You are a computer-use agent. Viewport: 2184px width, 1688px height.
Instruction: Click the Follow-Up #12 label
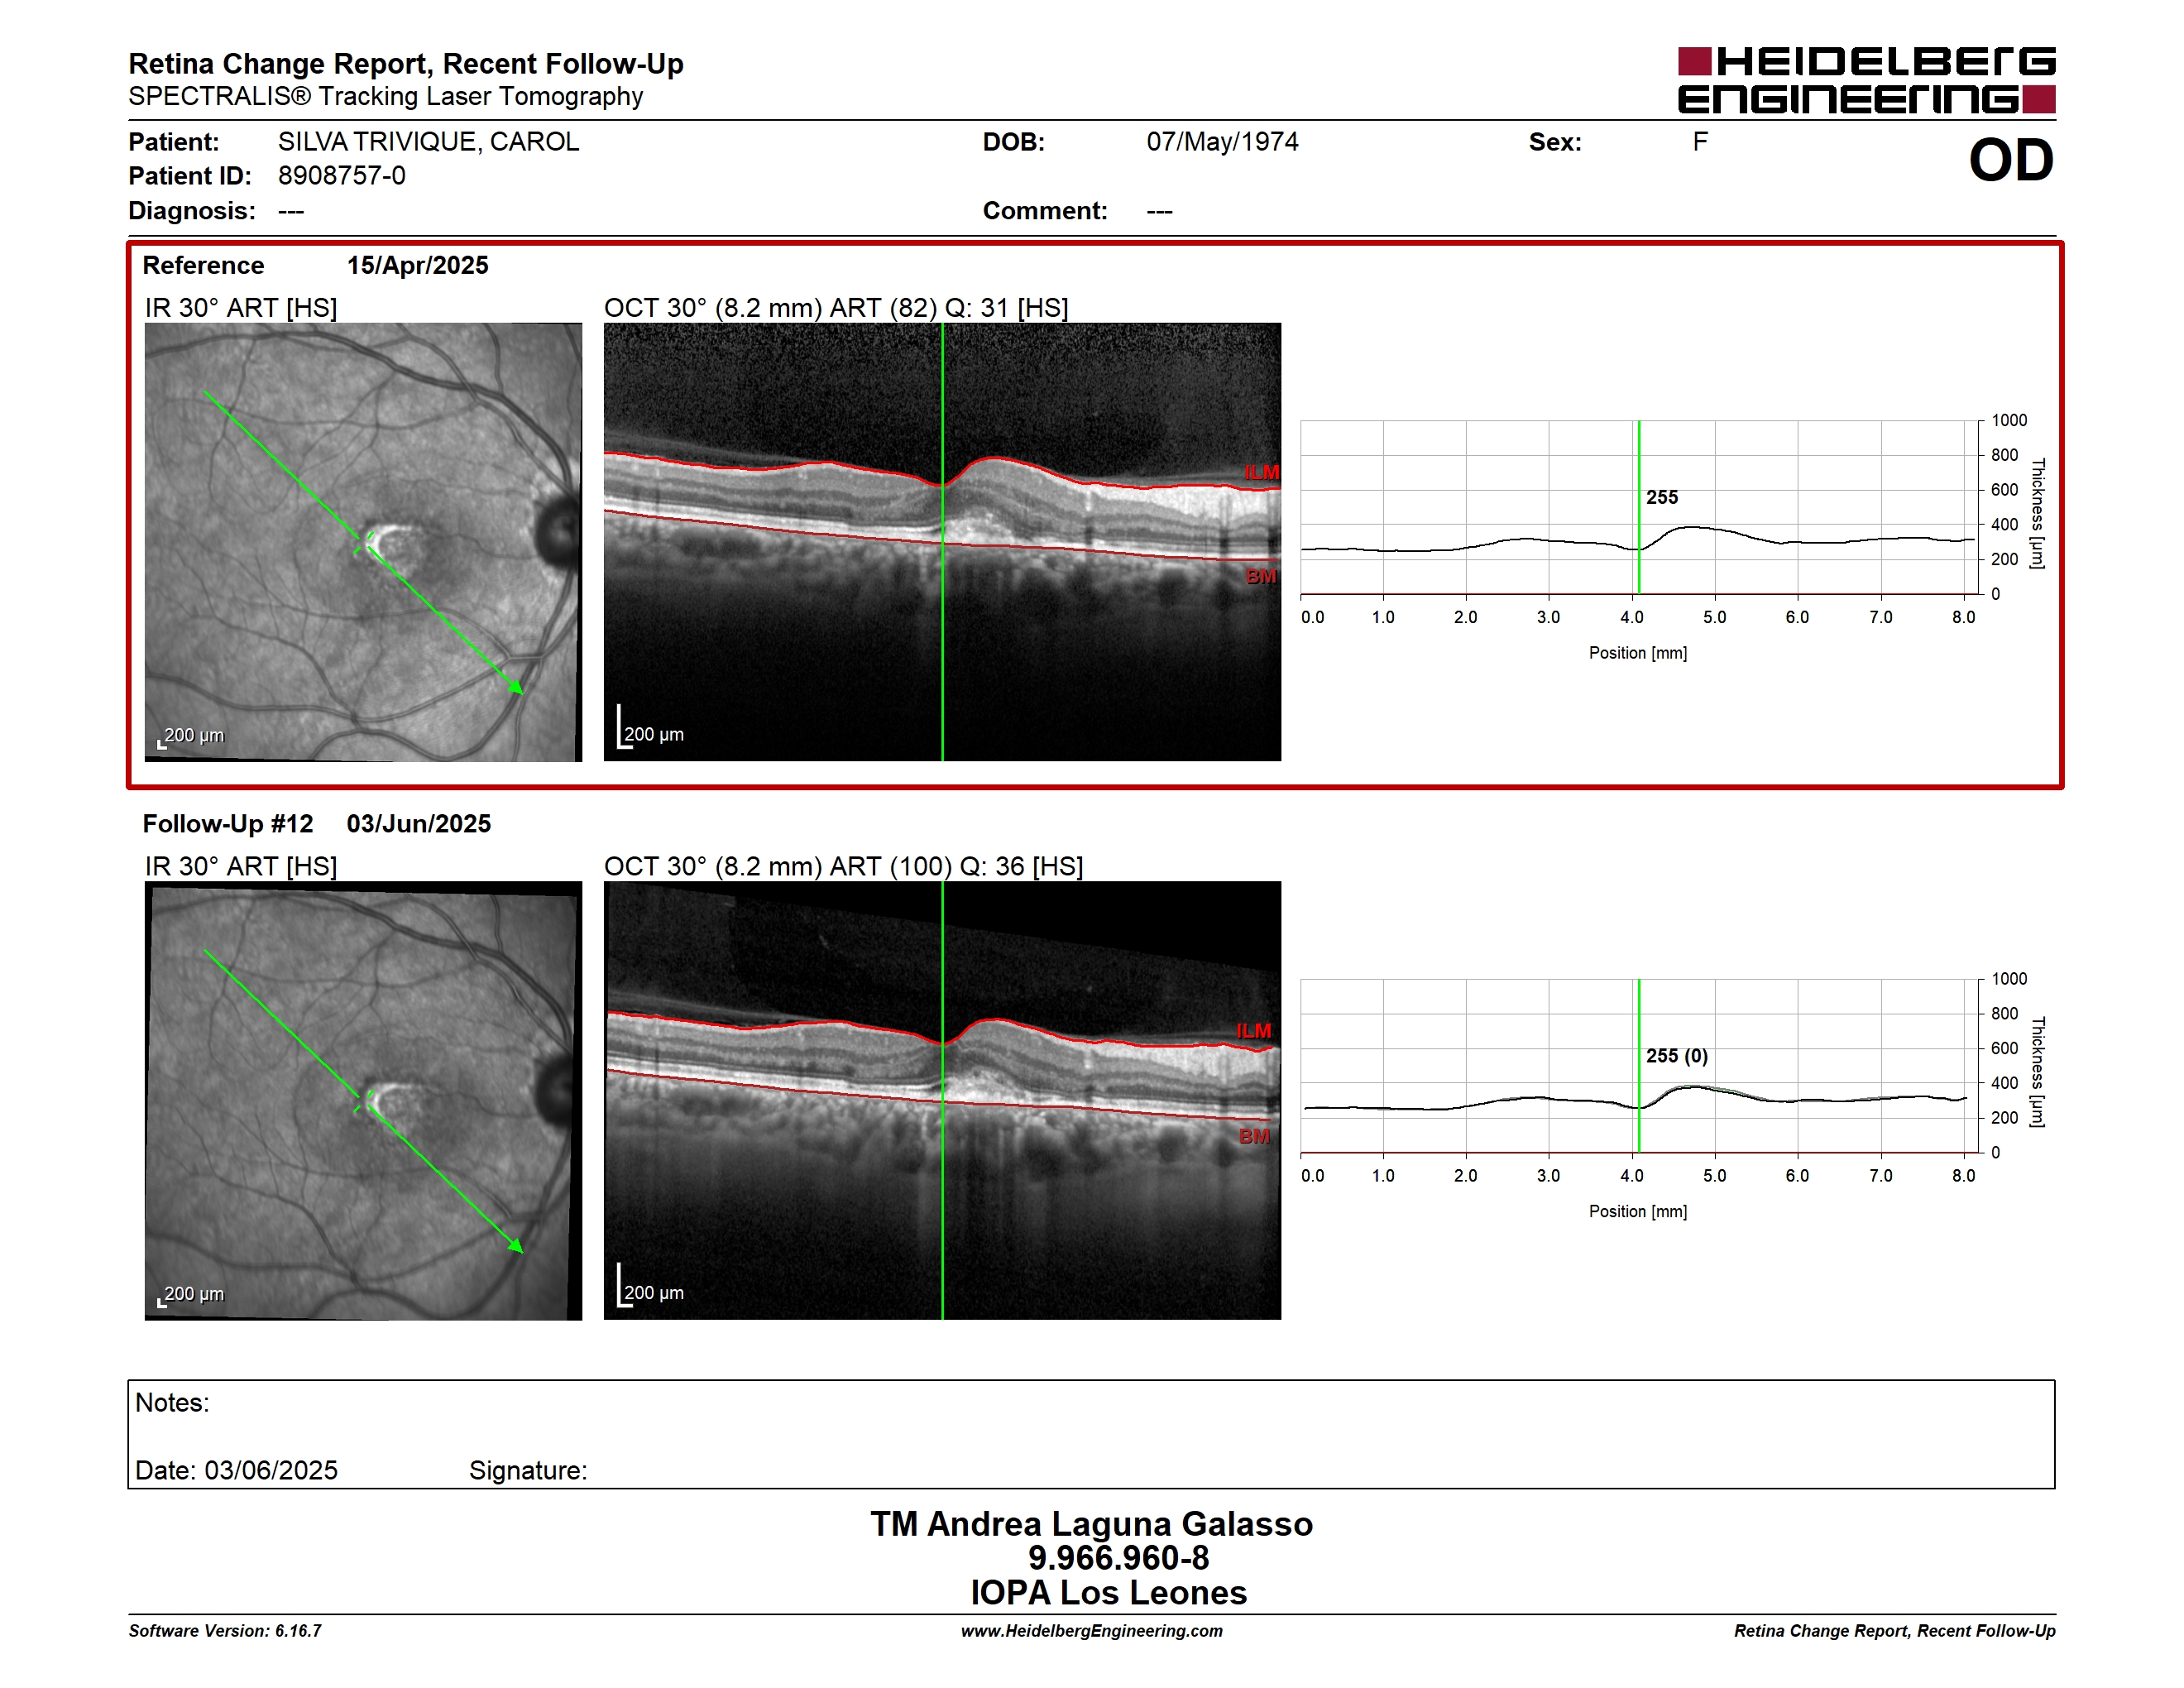coord(228,823)
